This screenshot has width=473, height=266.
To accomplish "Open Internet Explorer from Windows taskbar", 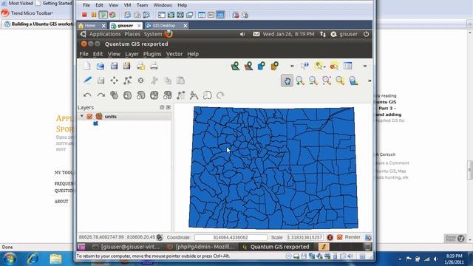I will click(x=33, y=259).
